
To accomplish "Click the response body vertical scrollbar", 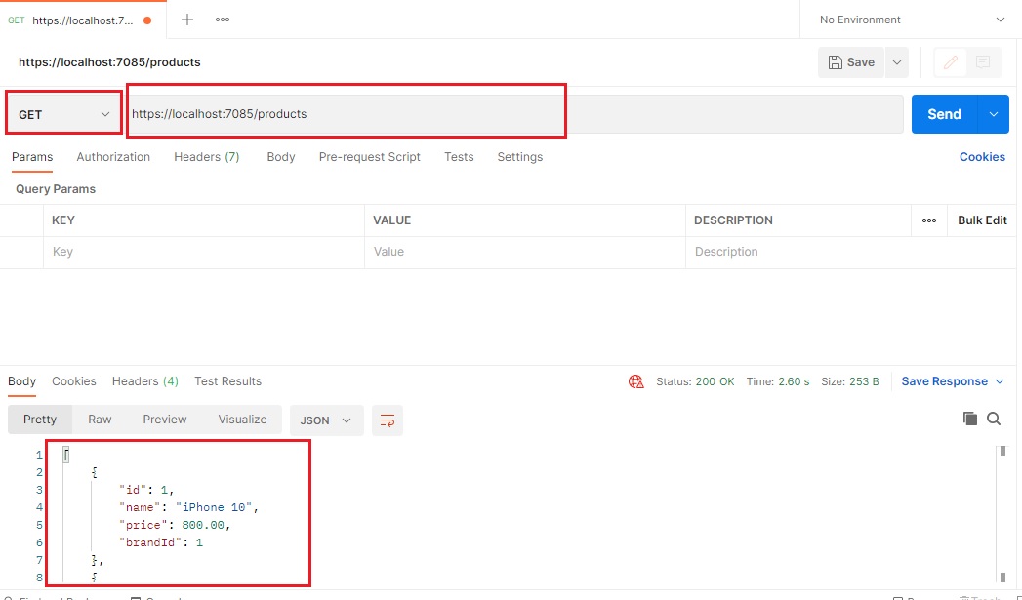I will (1003, 515).
